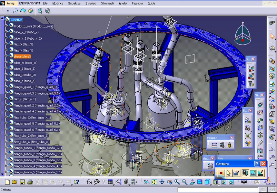The image size is (277, 193).
Task: Save with the floppy disk icon
Action: pos(22,182)
